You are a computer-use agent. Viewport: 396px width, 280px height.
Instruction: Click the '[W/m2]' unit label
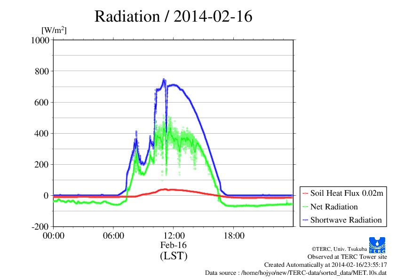[54, 30]
